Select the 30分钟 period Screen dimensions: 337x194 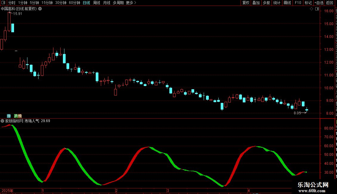[61, 3]
